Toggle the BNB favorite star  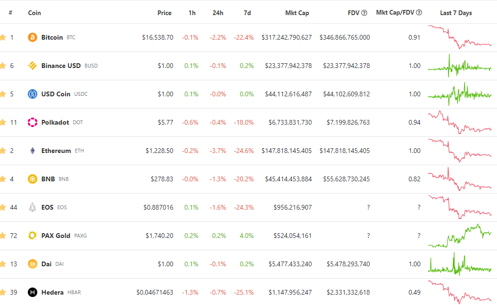pyautogui.click(x=3, y=179)
